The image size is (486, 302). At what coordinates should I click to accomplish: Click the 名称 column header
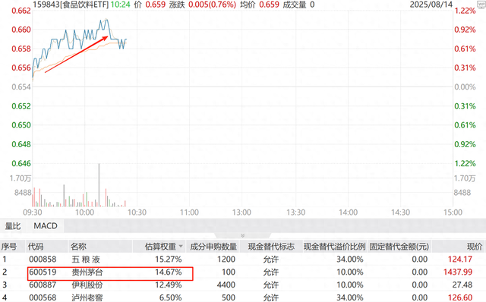click(x=78, y=247)
